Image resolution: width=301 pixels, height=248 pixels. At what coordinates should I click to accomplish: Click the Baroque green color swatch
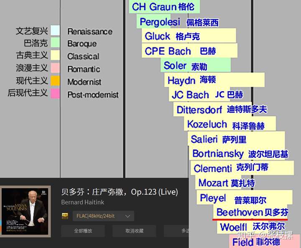[55, 43]
